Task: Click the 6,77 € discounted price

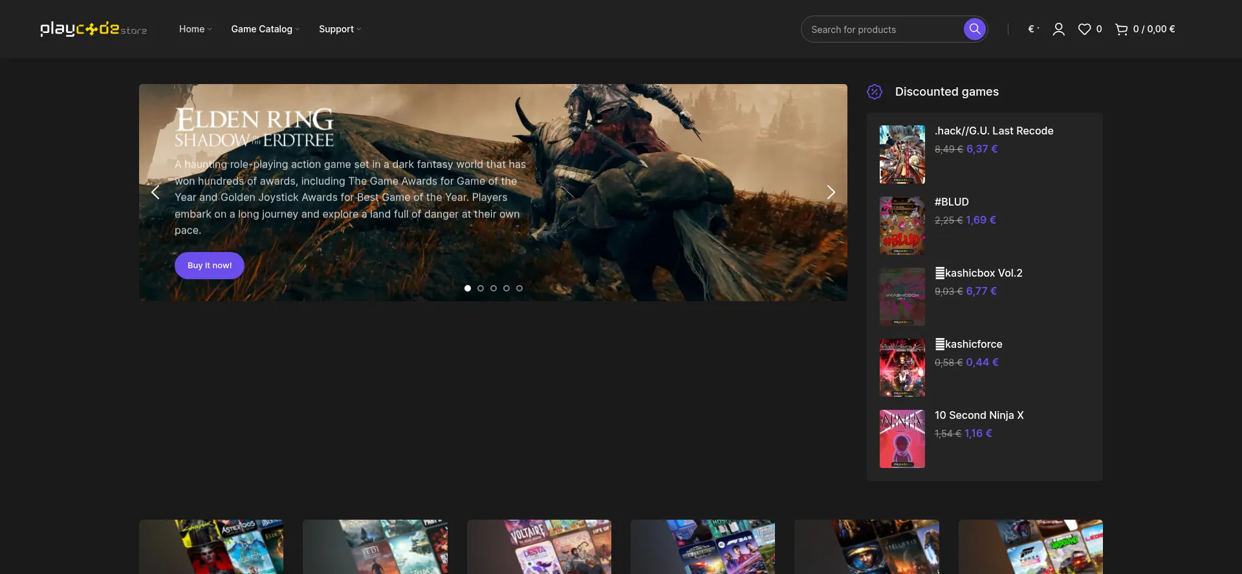Action: [x=981, y=292]
